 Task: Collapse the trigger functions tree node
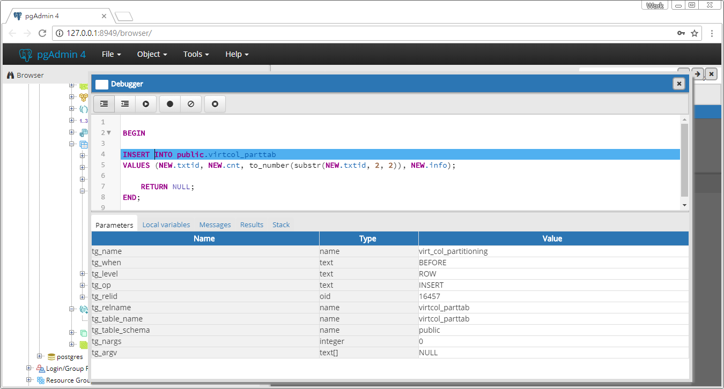[x=72, y=309]
